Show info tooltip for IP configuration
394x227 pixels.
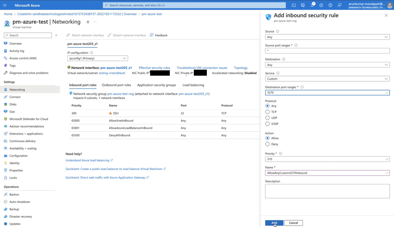[91, 53]
